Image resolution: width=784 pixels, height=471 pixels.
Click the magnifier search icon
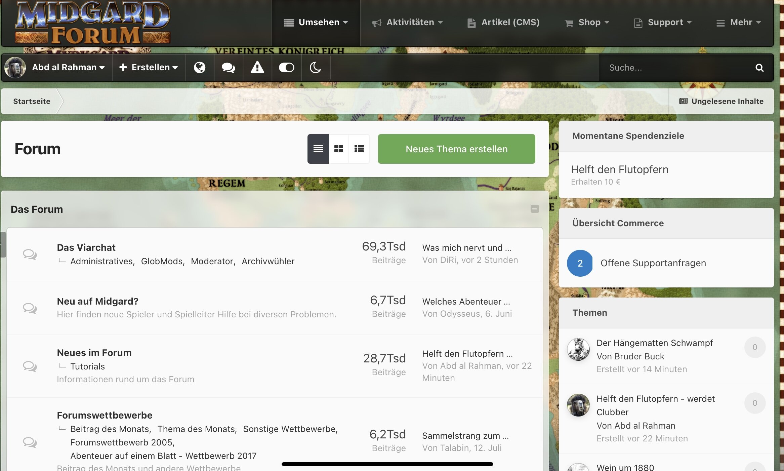(759, 68)
